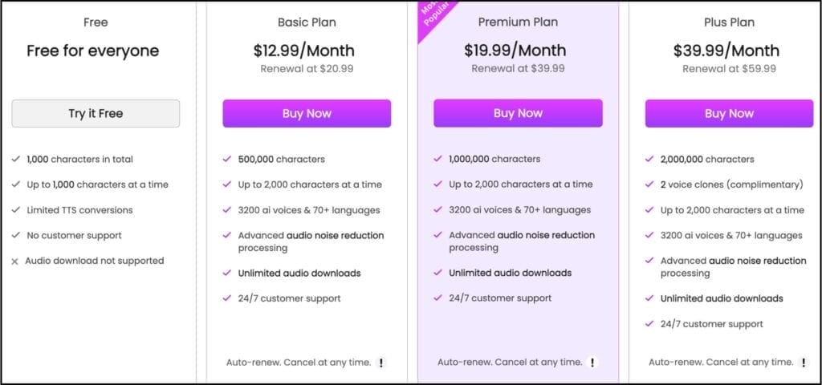The width and height of the screenshot is (822, 385).
Task: Select the Premium Plan heading
Action: coord(518,22)
